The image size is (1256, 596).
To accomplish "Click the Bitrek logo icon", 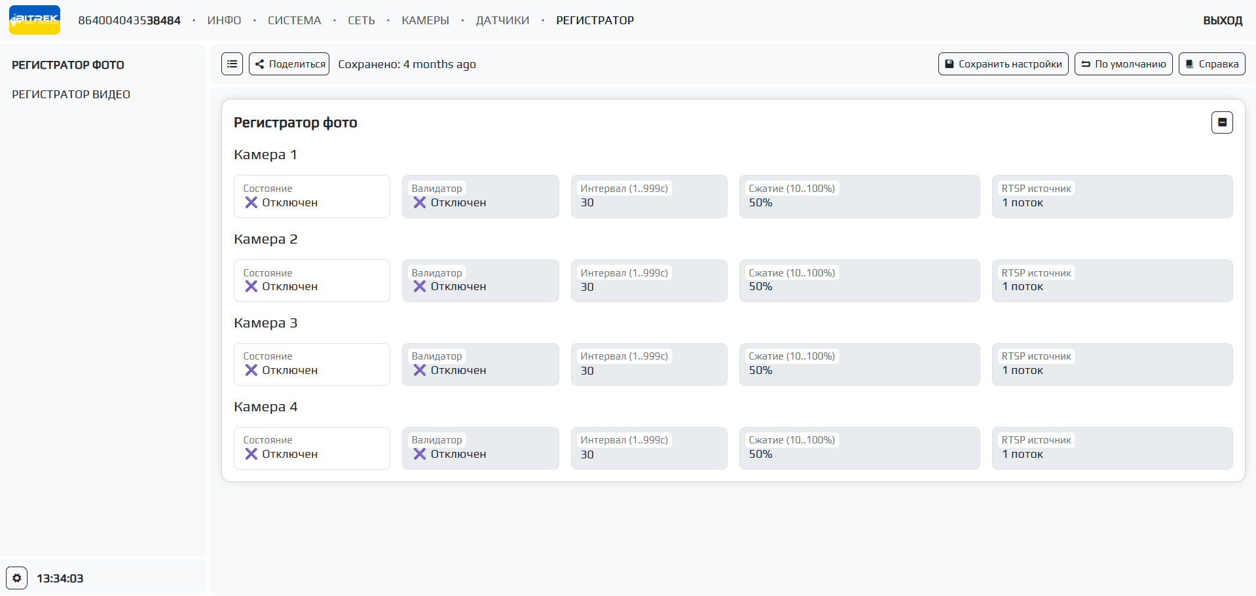I will (35, 20).
